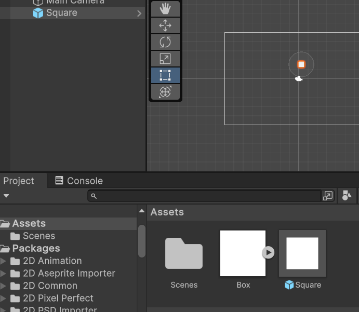Expand the 2D Common package

[x=3, y=286]
